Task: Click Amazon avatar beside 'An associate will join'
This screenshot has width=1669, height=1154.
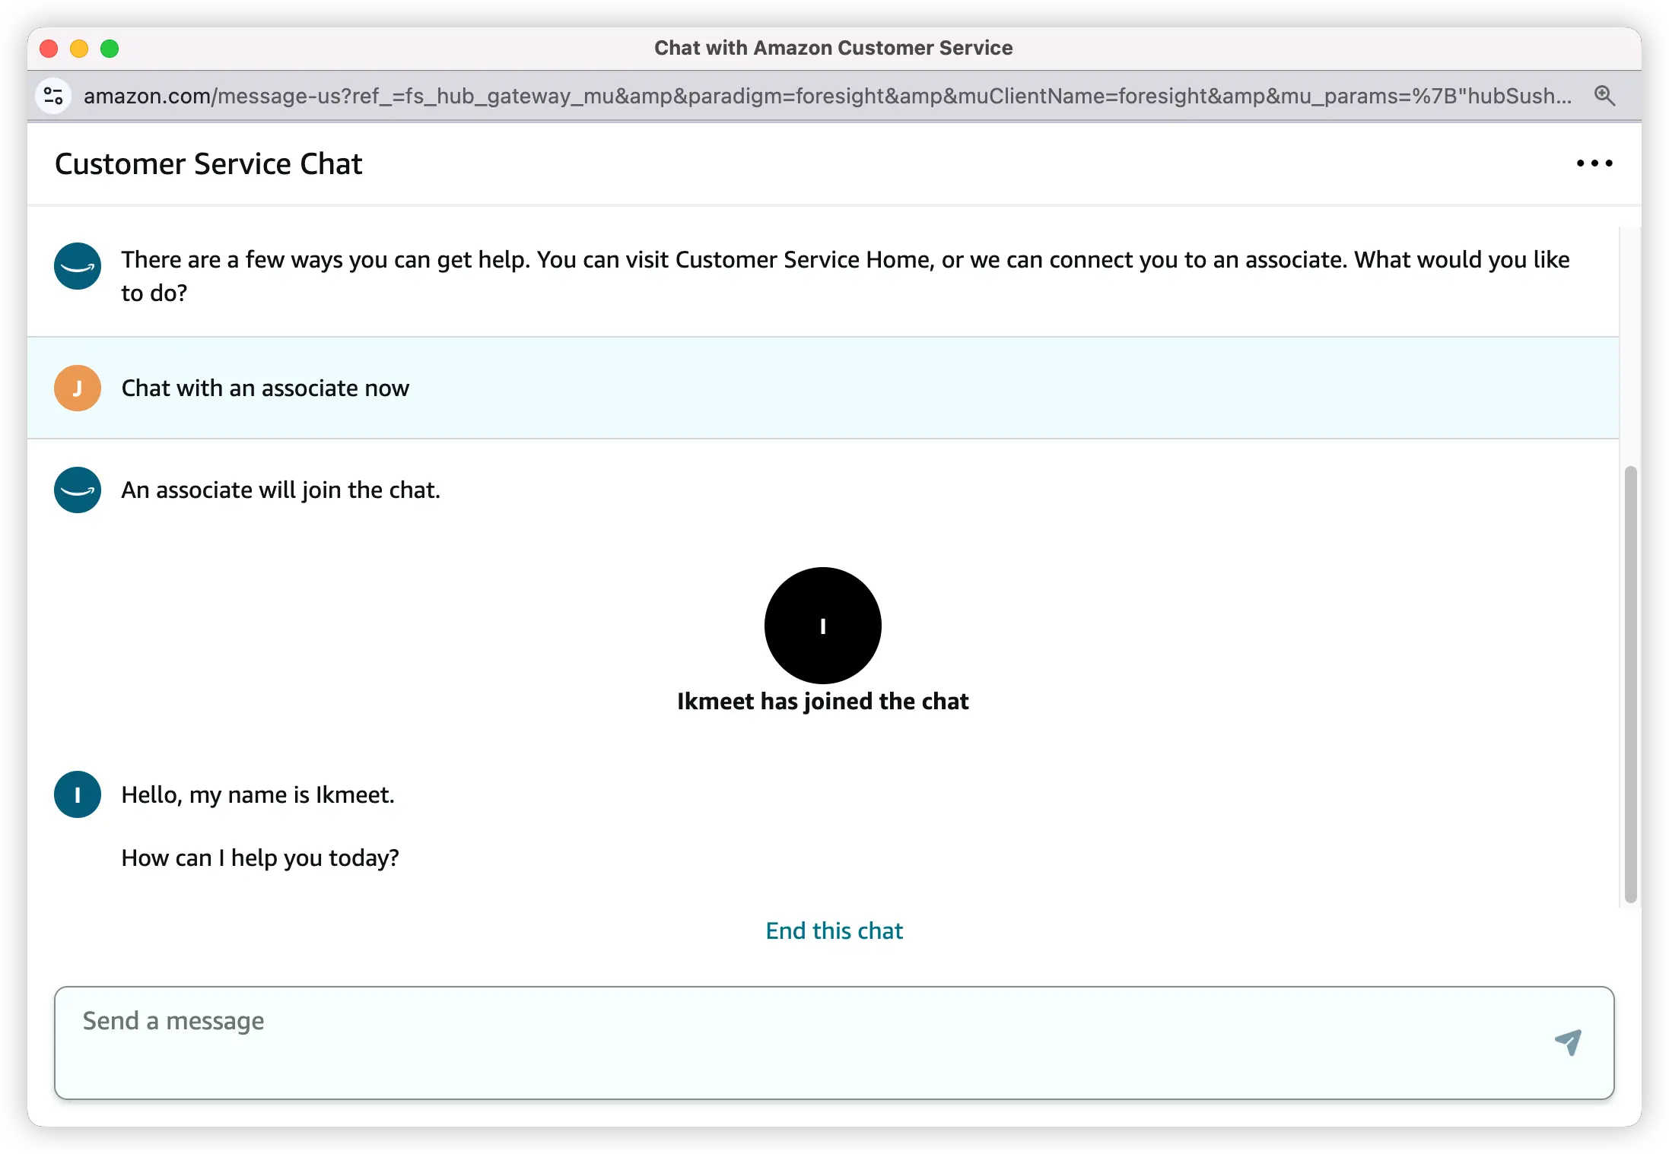Action: 78,490
